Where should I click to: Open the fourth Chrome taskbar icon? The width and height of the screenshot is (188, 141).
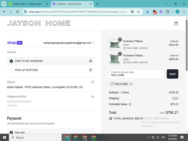click(x=94, y=137)
